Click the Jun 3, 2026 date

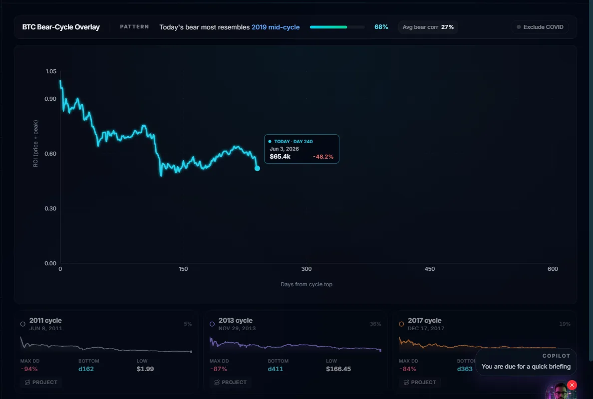(284, 149)
